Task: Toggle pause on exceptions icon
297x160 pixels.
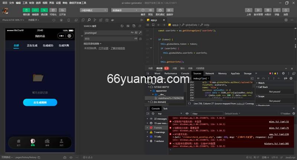Action: tap(291, 78)
